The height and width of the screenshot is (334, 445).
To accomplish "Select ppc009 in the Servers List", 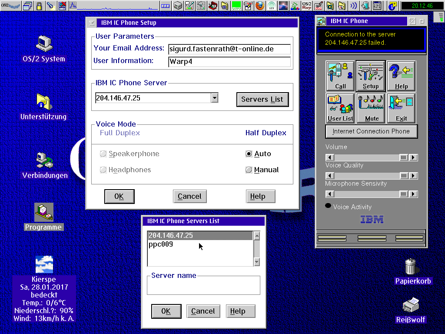I will click(x=200, y=244).
